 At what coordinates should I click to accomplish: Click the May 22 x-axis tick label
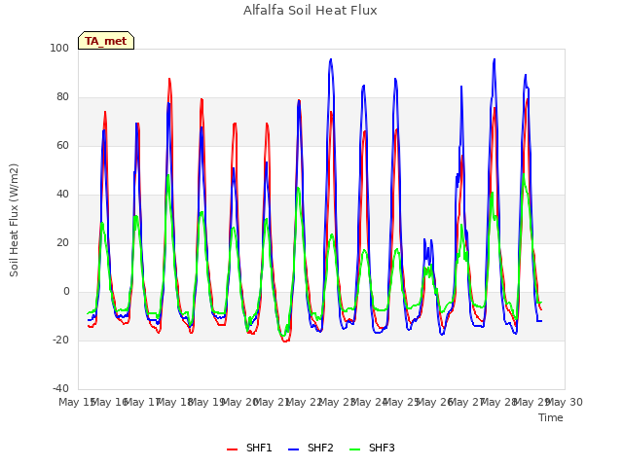tap(305, 402)
